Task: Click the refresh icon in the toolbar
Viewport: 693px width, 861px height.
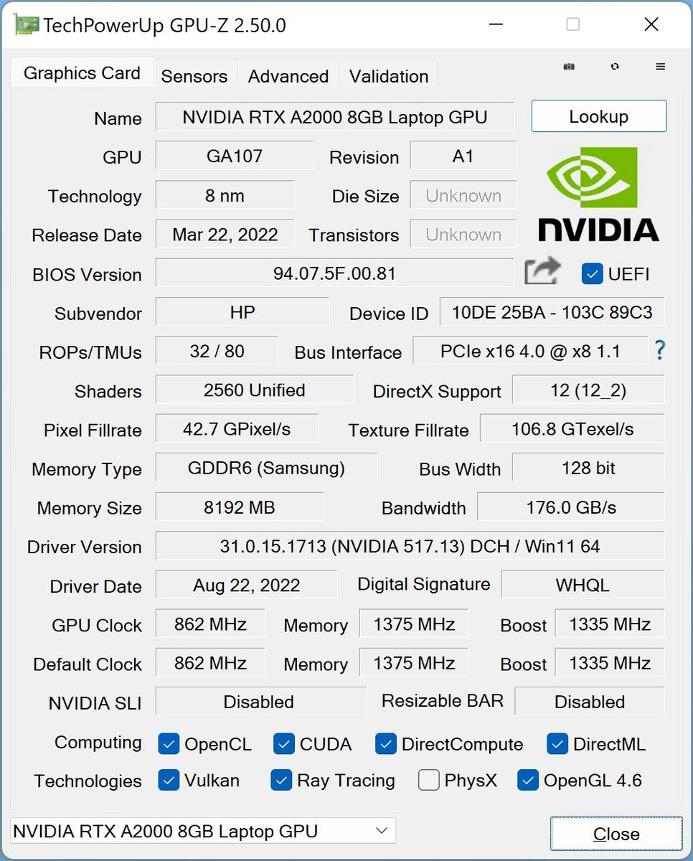Action: [x=615, y=67]
